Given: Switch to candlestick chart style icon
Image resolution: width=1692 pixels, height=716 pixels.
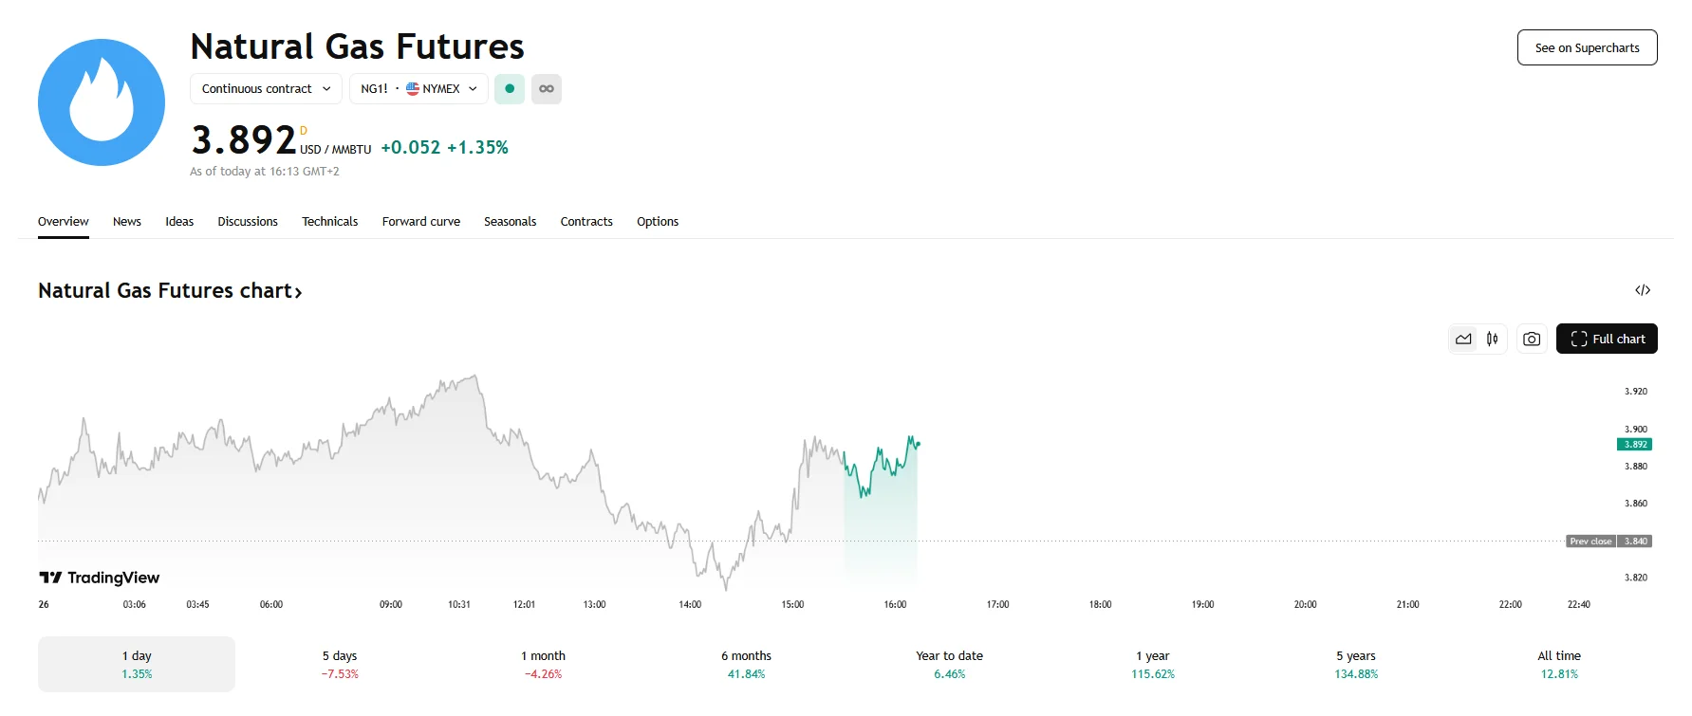Looking at the screenshot, I should [1493, 339].
